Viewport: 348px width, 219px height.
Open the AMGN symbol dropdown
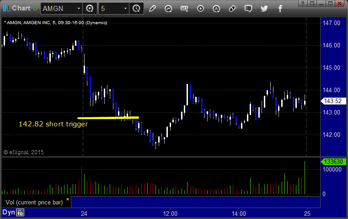coord(79,8)
